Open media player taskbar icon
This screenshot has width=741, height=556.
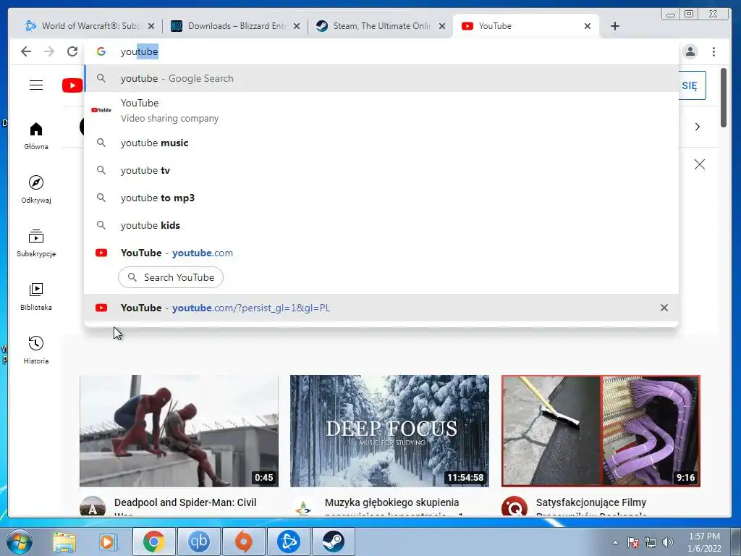[108, 542]
